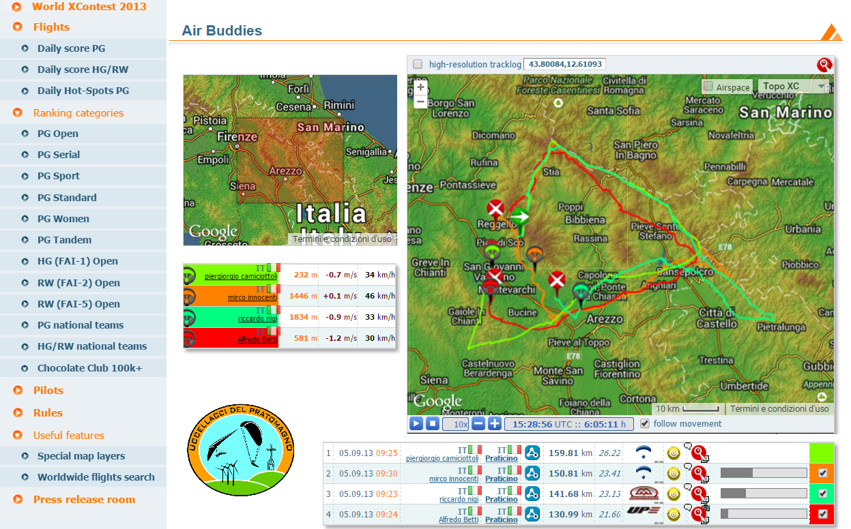Open flight detail icon for the 141.68 km flight
This screenshot has height=529, width=851.
(532, 494)
